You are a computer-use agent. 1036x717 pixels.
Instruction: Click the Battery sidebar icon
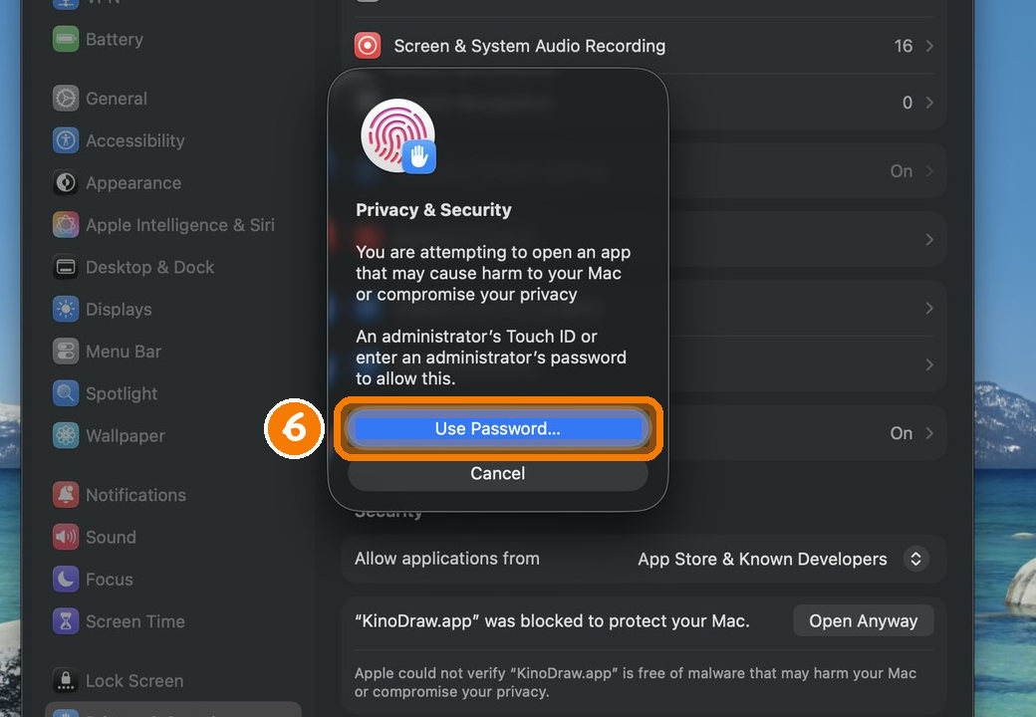pyautogui.click(x=66, y=39)
